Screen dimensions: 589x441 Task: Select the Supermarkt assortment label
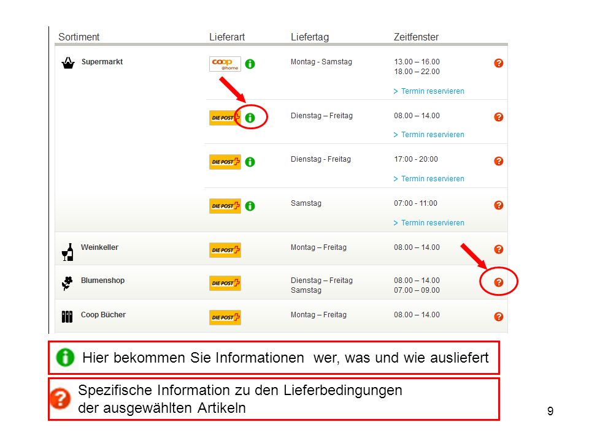point(102,61)
